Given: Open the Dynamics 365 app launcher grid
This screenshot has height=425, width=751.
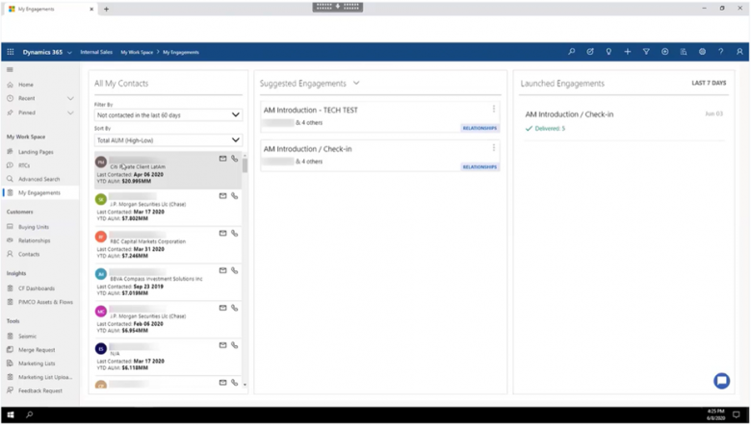Looking at the screenshot, I should tap(11, 52).
